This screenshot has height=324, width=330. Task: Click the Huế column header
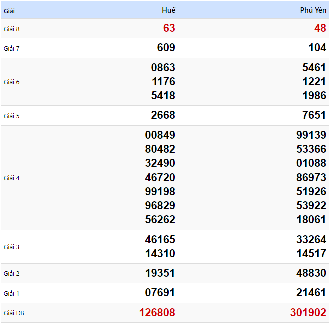point(168,10)
